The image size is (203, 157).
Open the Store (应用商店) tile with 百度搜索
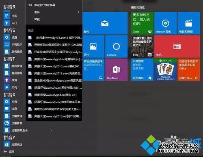(x=142, y=70)
